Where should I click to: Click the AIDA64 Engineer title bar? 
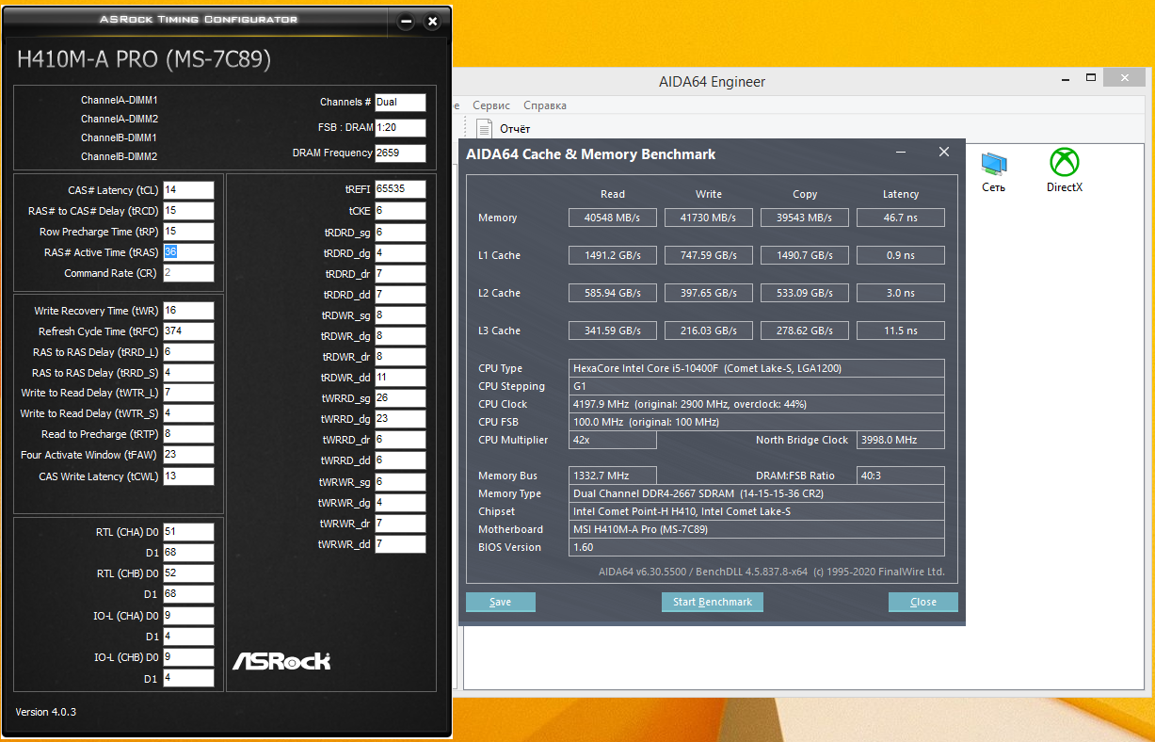[712, 82]
